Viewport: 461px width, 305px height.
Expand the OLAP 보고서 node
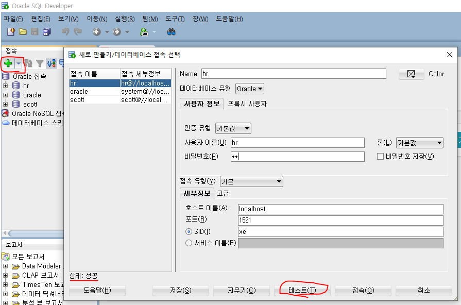5,275
